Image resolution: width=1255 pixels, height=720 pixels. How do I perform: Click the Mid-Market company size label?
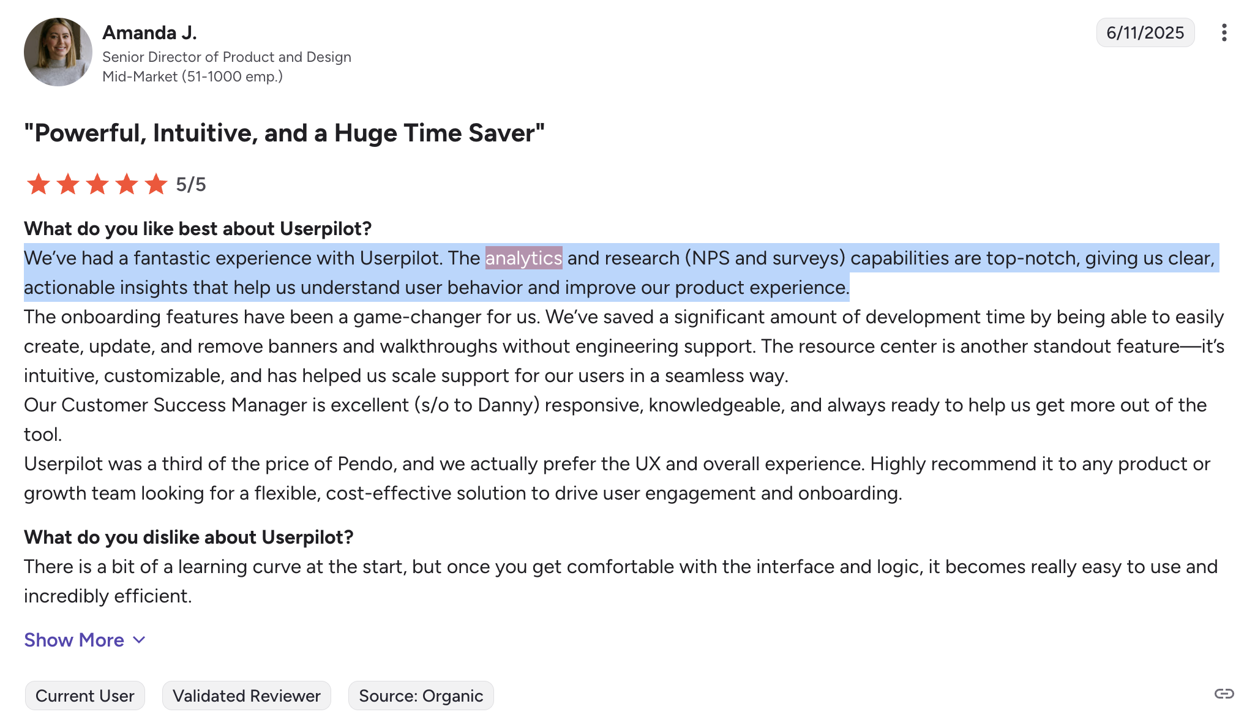click(192, 77)
